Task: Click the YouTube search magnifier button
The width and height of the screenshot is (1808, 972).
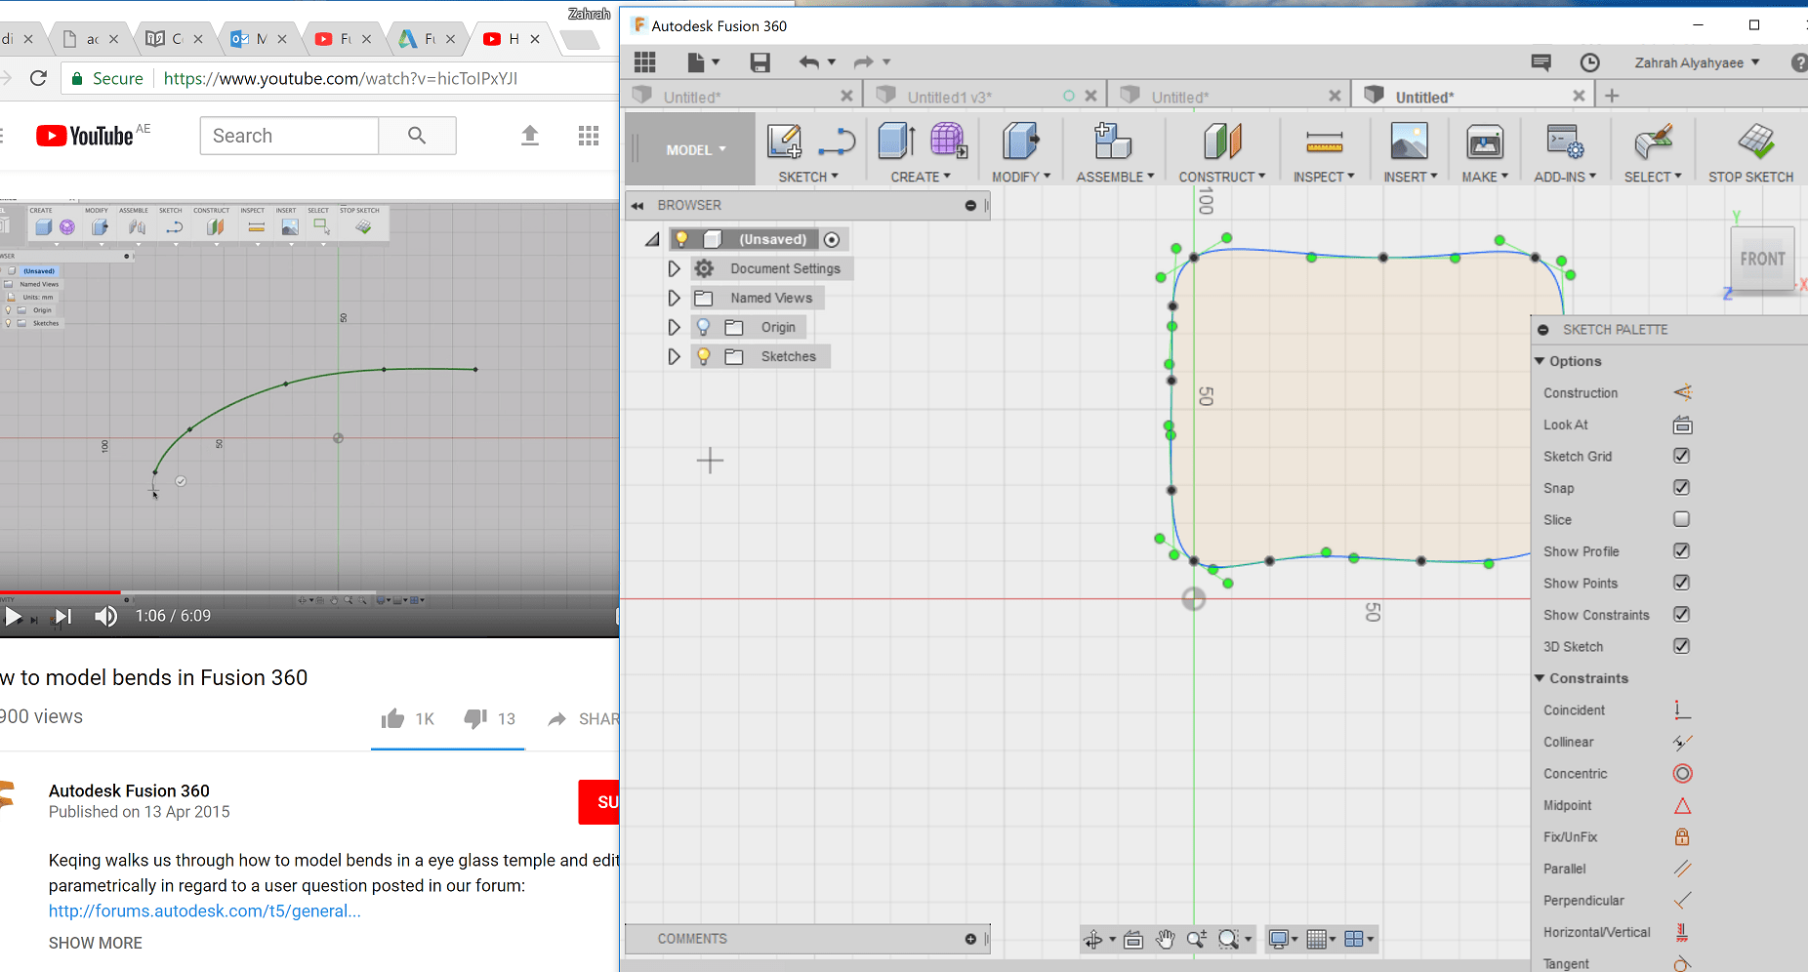Action: point(417,136)
